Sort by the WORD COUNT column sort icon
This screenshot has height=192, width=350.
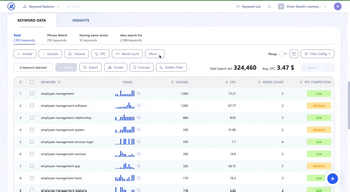coord(259,82)
